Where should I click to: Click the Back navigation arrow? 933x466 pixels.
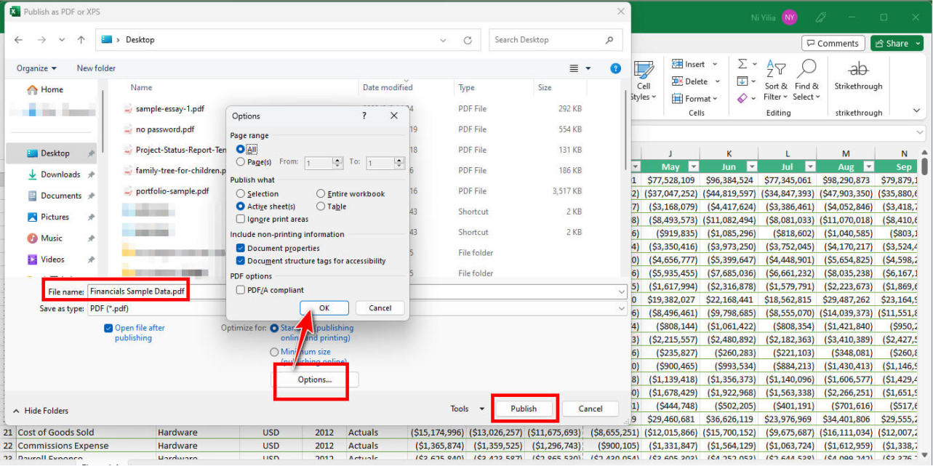(18, 40)
